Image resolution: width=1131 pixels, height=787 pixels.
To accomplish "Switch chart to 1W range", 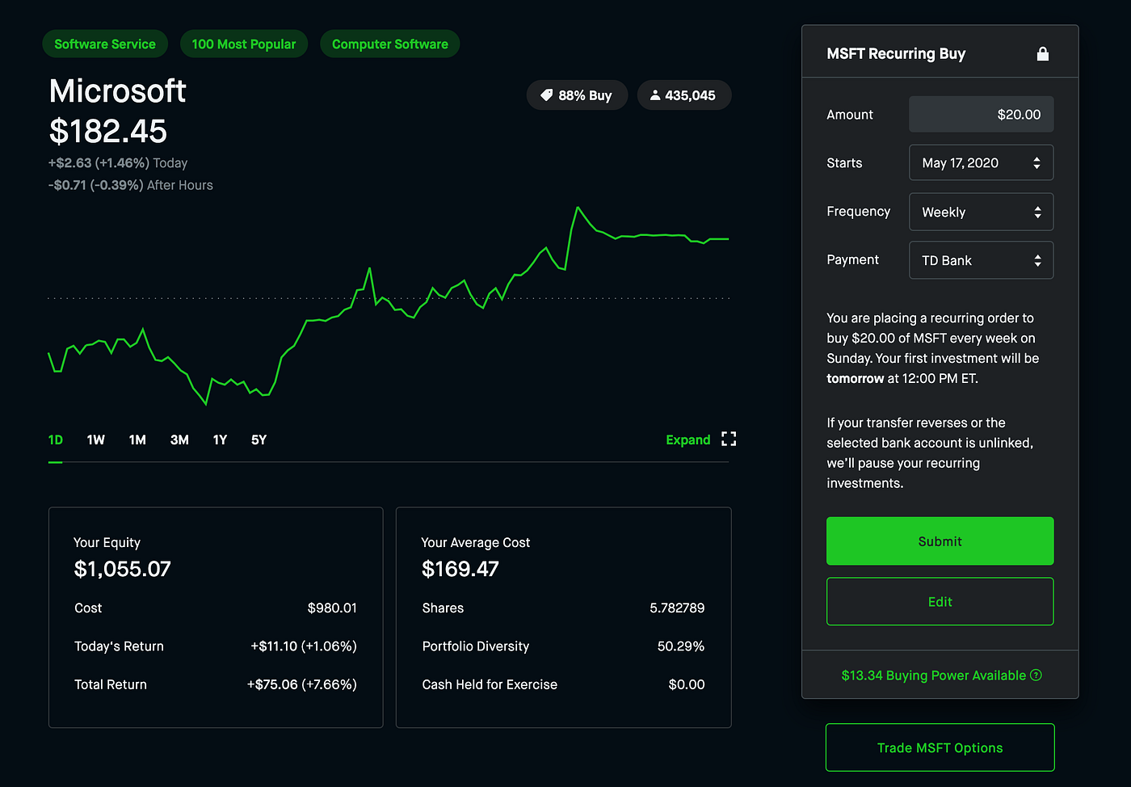I will click(x=96, y=440).
